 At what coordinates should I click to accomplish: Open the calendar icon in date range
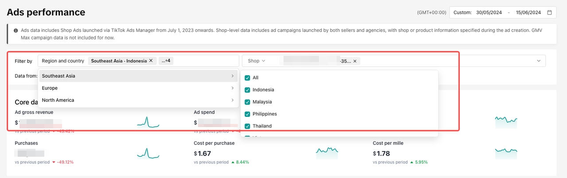pyautogui.click(x=549, y=12)
